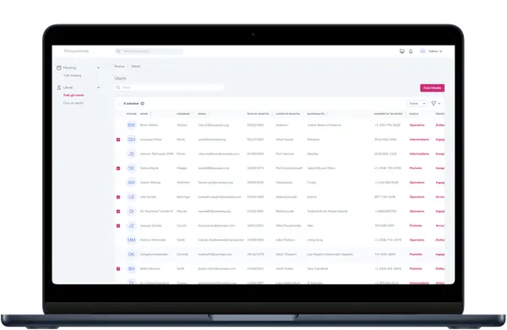Click the calendar icon beside Meeting
507x330 pixels.
pyautogui.click(x=59, y=68)
